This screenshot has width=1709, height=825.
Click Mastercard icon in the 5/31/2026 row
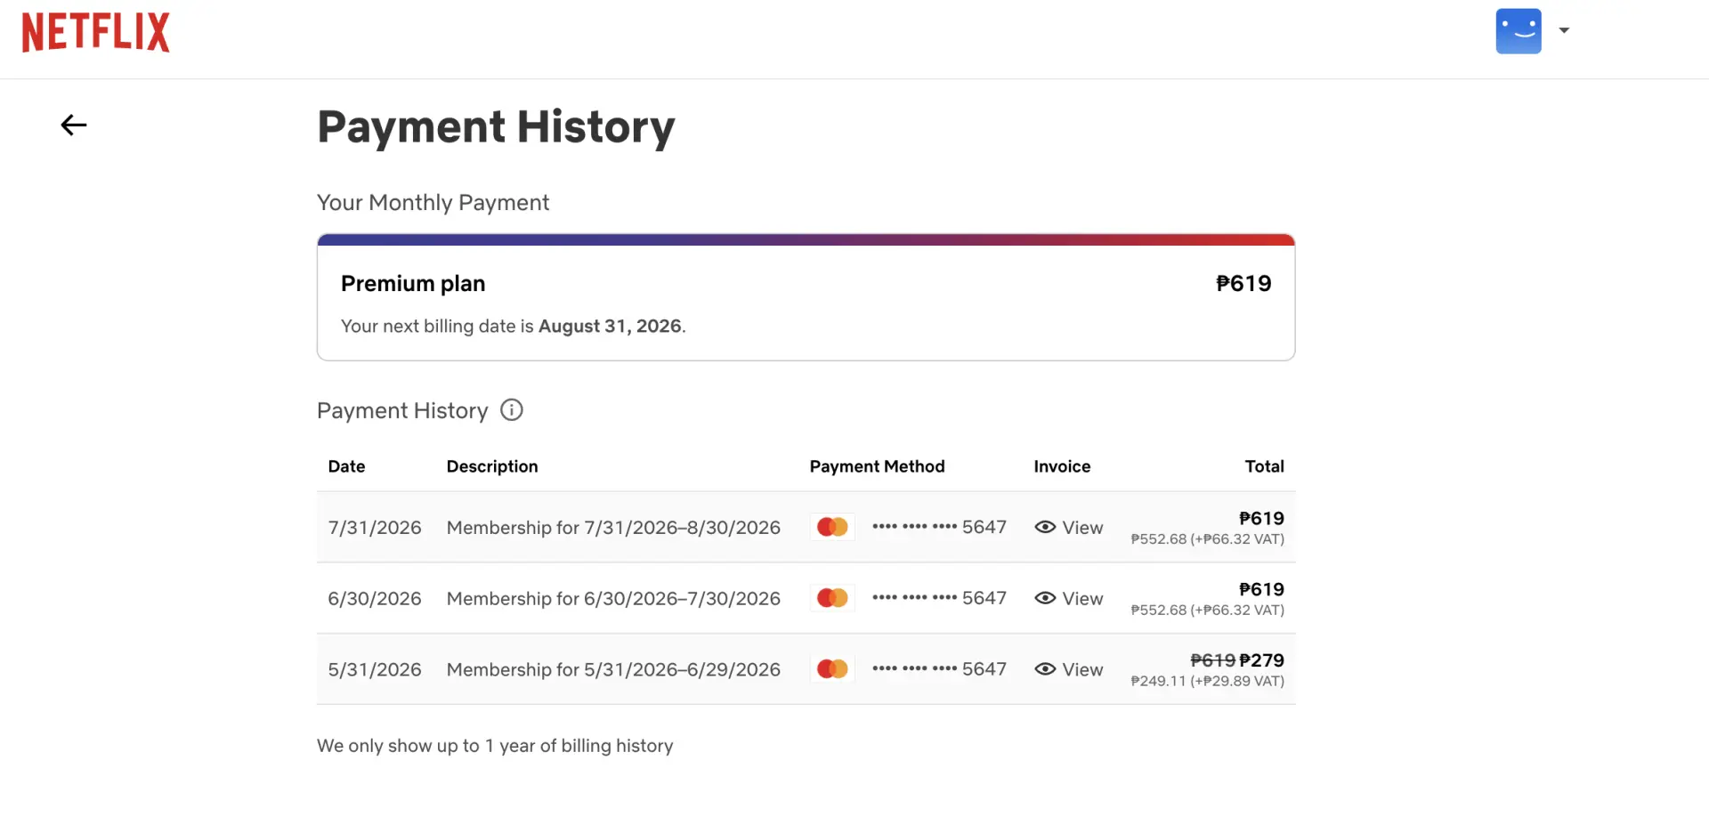[833, 669]
